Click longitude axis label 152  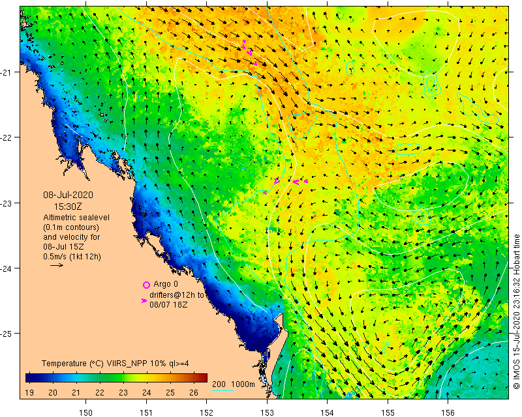[207, 412]
